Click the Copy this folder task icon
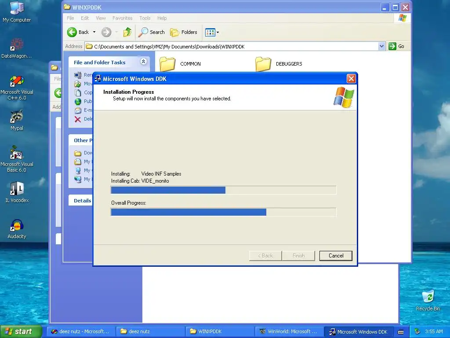The width and height of the screenshot is (450, 338). pos(78,92)
